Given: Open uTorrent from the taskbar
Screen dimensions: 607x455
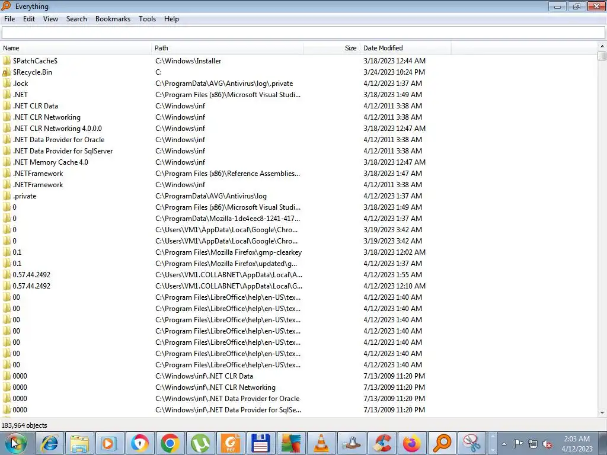Looking at the screenshot, I should click(x=200, y=443).
